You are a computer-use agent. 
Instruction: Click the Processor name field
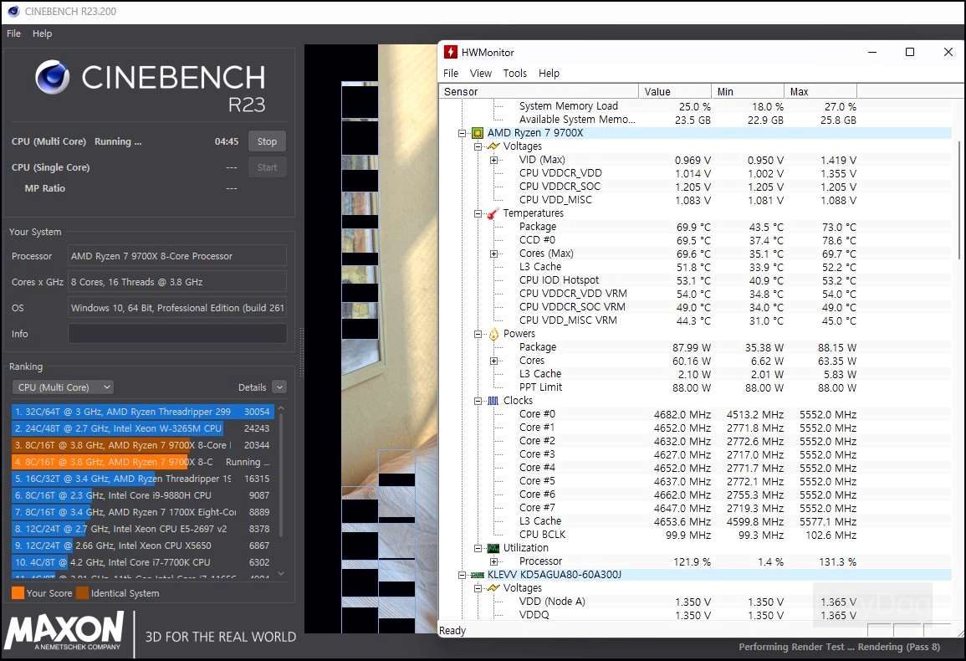pos(177,256)
